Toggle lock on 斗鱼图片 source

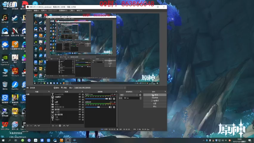[x=83, y=97]
